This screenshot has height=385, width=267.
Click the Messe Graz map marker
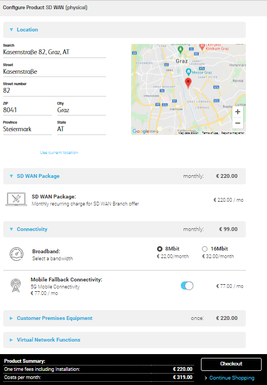tap(188, 72)
